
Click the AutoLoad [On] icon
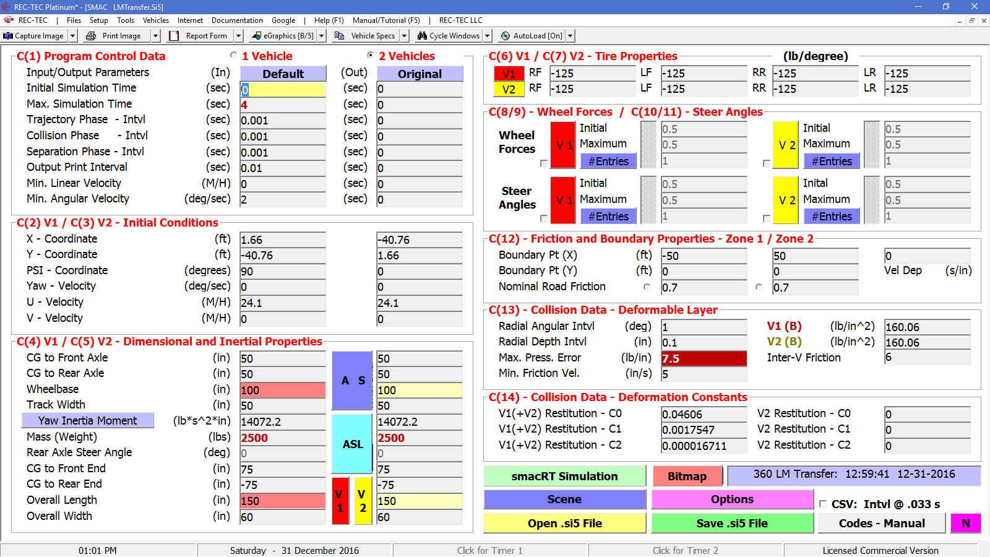[x=506, y=36]
